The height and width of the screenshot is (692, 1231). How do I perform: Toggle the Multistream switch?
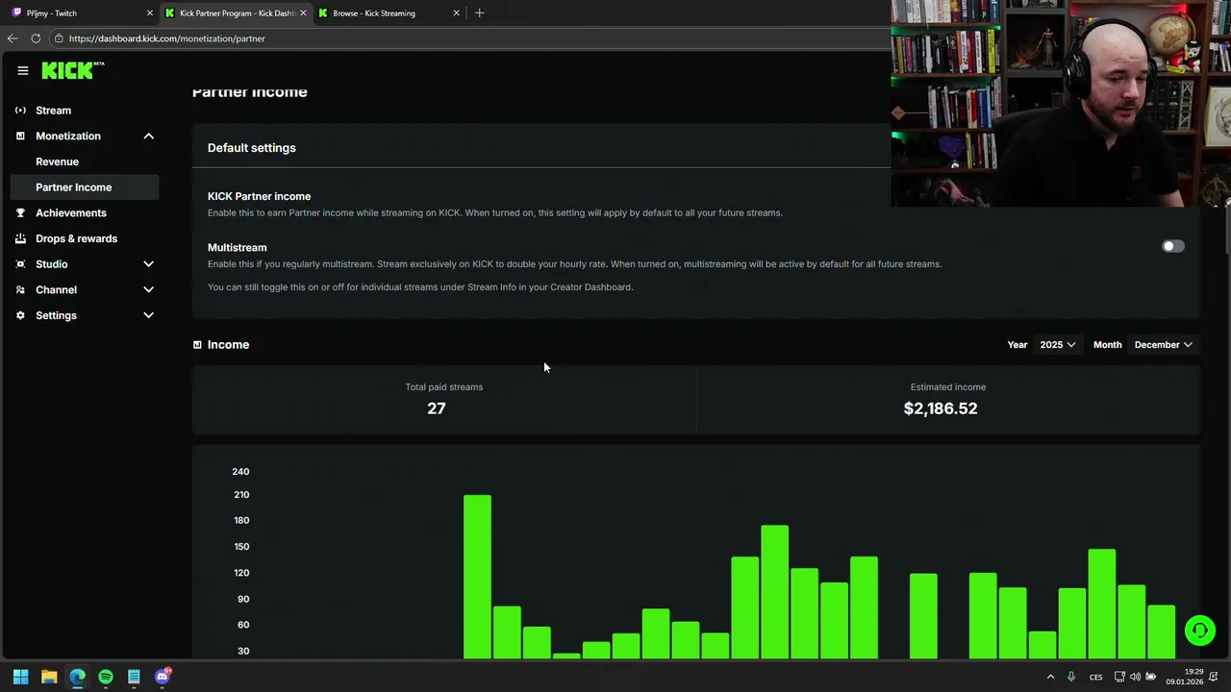coord(1172,246)
